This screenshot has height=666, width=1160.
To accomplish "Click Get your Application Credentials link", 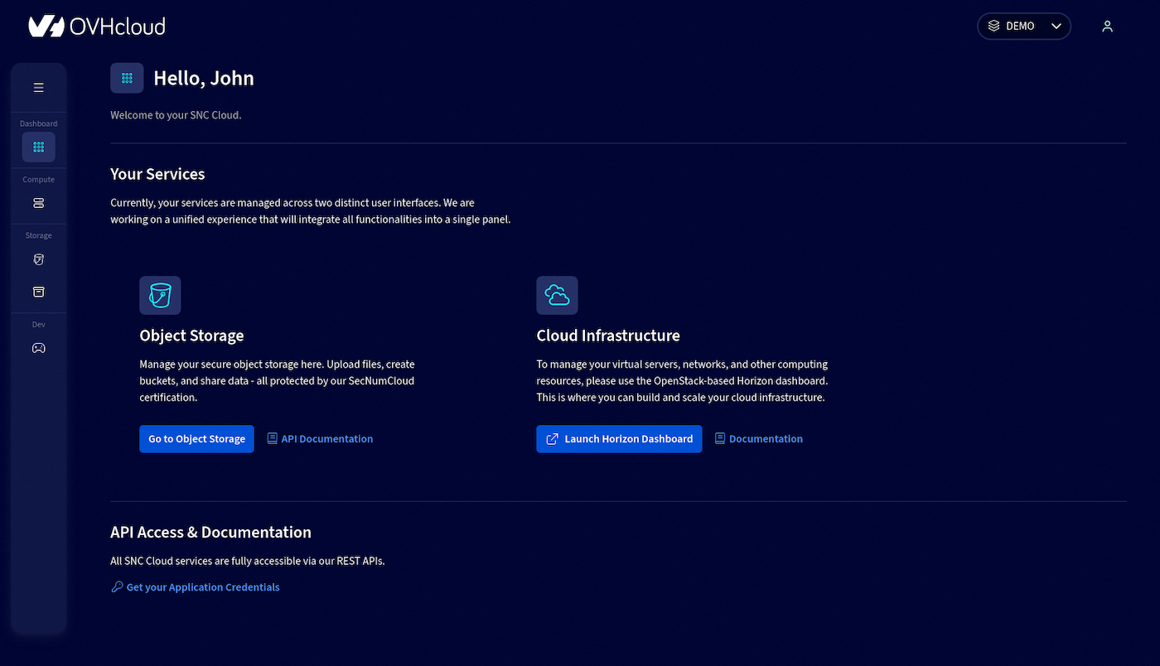I will [196, 587].
